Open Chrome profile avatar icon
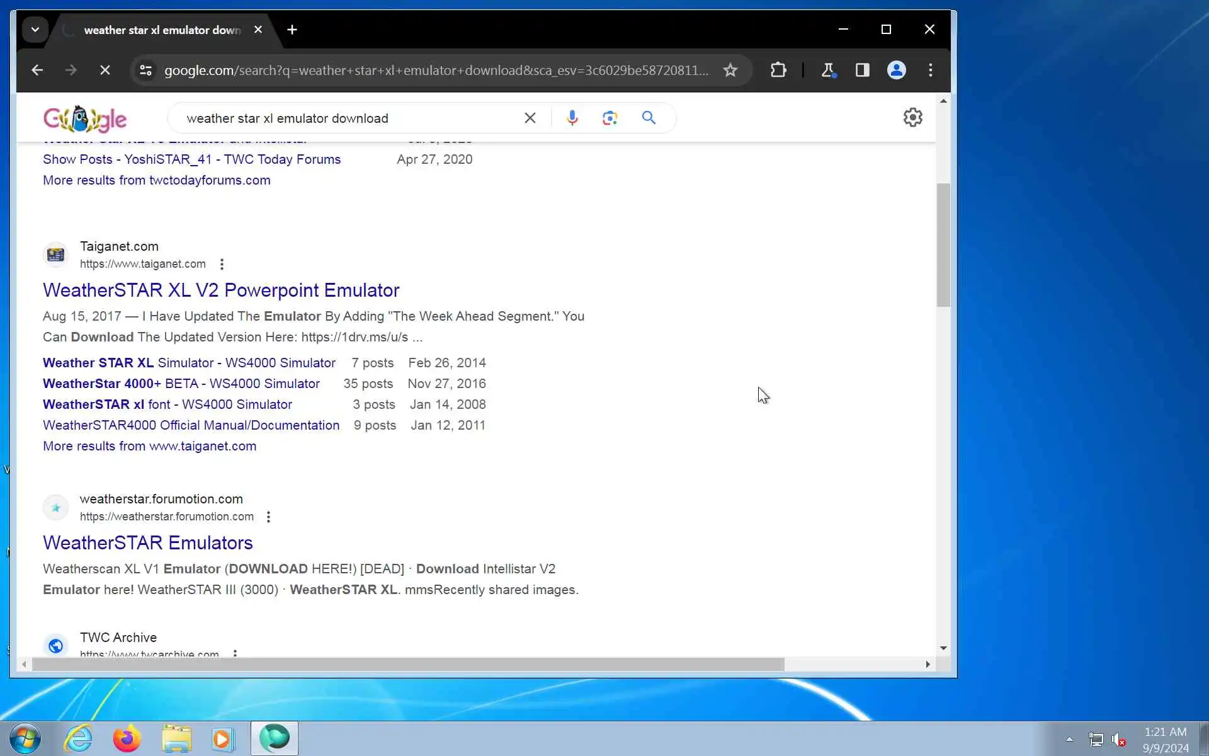The width and height of the screenshot is (1209, 756). coord(896,70)
